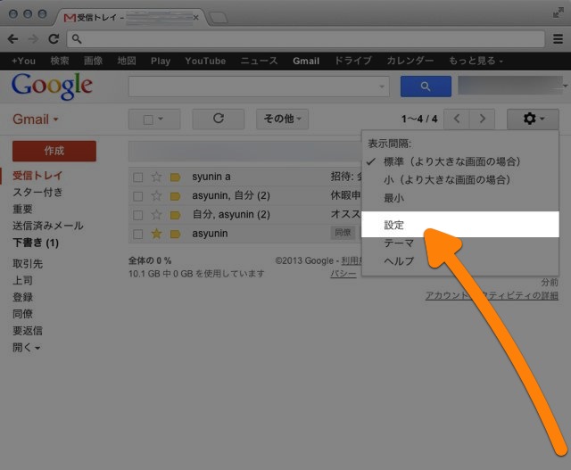Open the 取引先 label
This screenshot has height=470, width=571.
(28, 264)
